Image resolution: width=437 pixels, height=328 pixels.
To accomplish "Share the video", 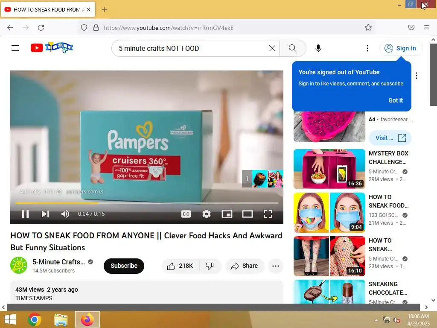I will (245, 266).
